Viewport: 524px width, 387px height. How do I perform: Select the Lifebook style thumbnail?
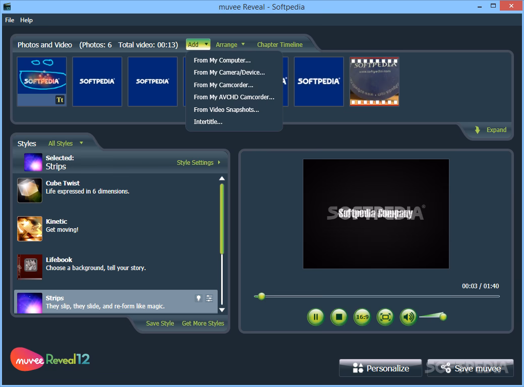point(30,267)
